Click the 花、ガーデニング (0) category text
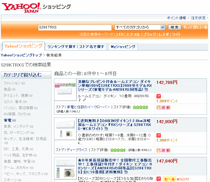Image resolution: width=210 pixels, height=182 pixels. click(19, 133)
